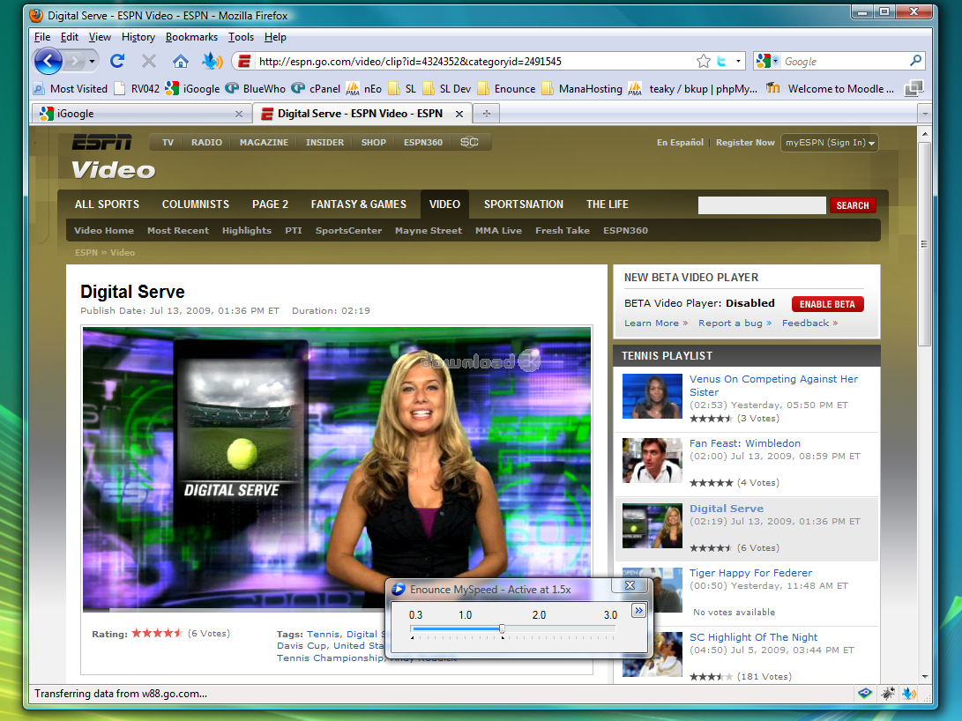
Task: Select the VIDEO navigation tab
Action: point(444,204)
